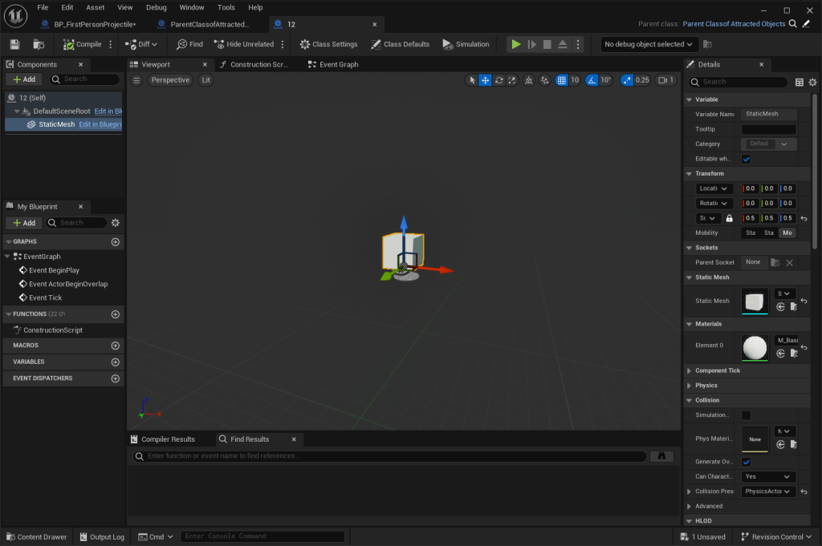Image resolution: width=822 pixels, height=546 pixels.
Task: Open the debug object selector dropdown
Action: click(649, 44)
